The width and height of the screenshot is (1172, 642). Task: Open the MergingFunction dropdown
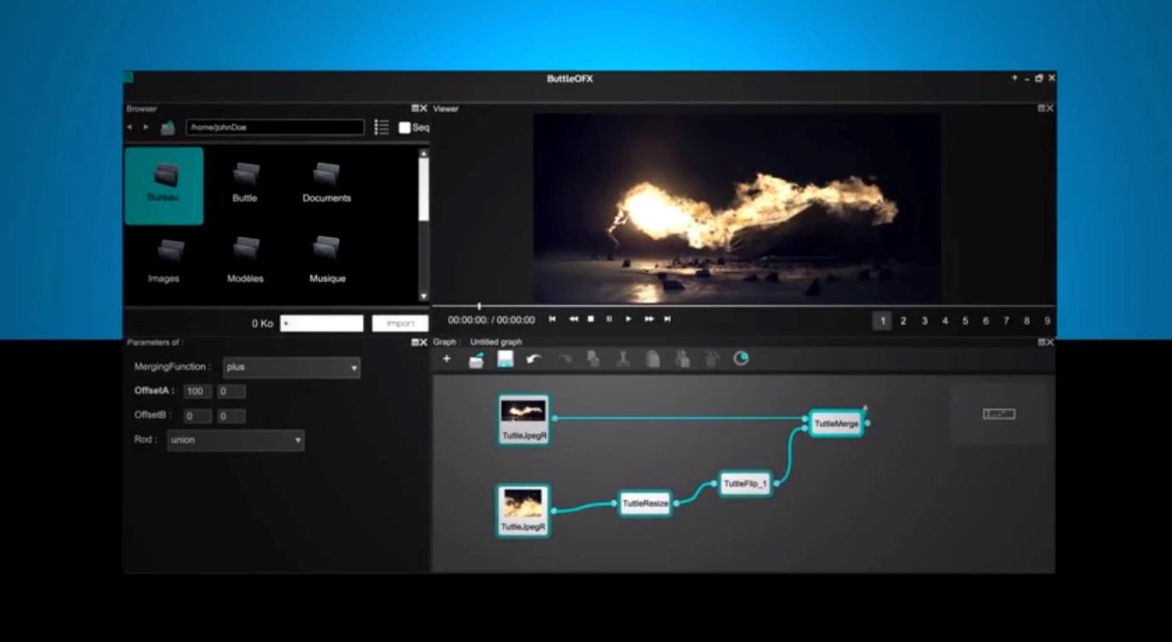292,367
